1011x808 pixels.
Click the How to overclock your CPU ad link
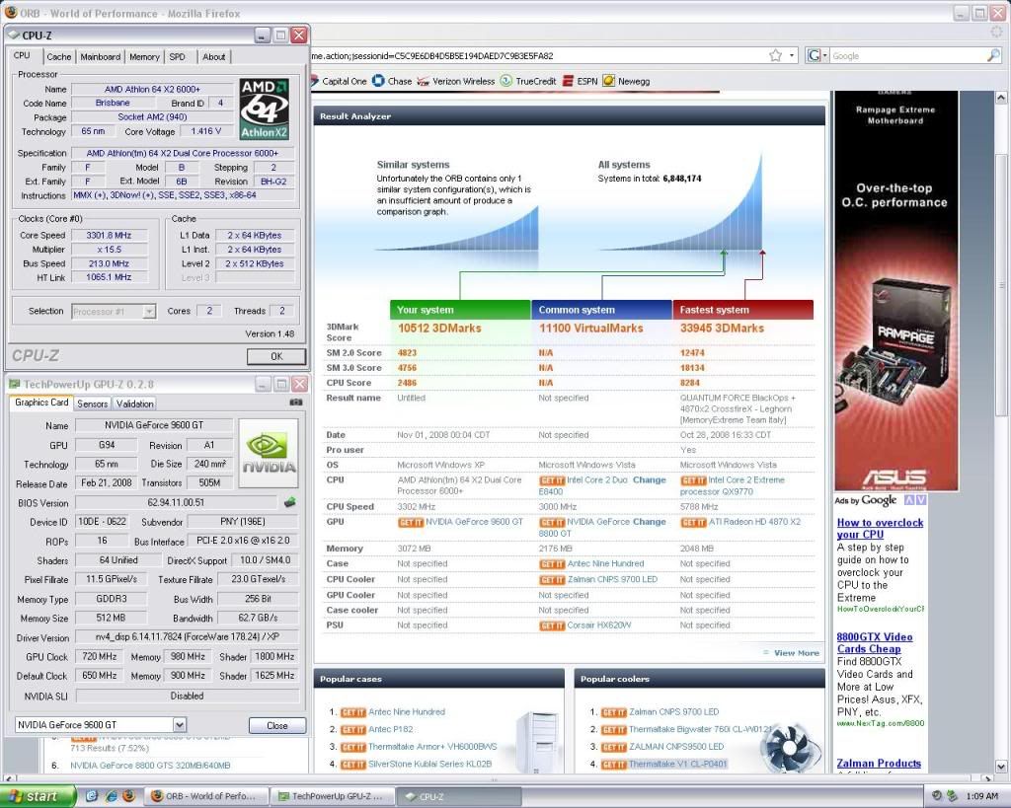point(880,529)
